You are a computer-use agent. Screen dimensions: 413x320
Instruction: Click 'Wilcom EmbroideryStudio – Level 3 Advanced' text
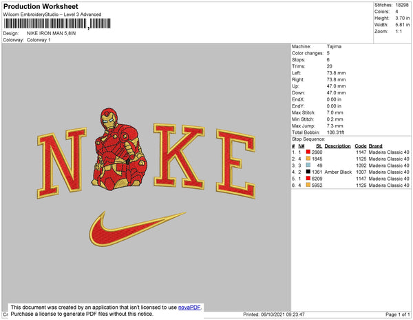(x=52, y=14)
